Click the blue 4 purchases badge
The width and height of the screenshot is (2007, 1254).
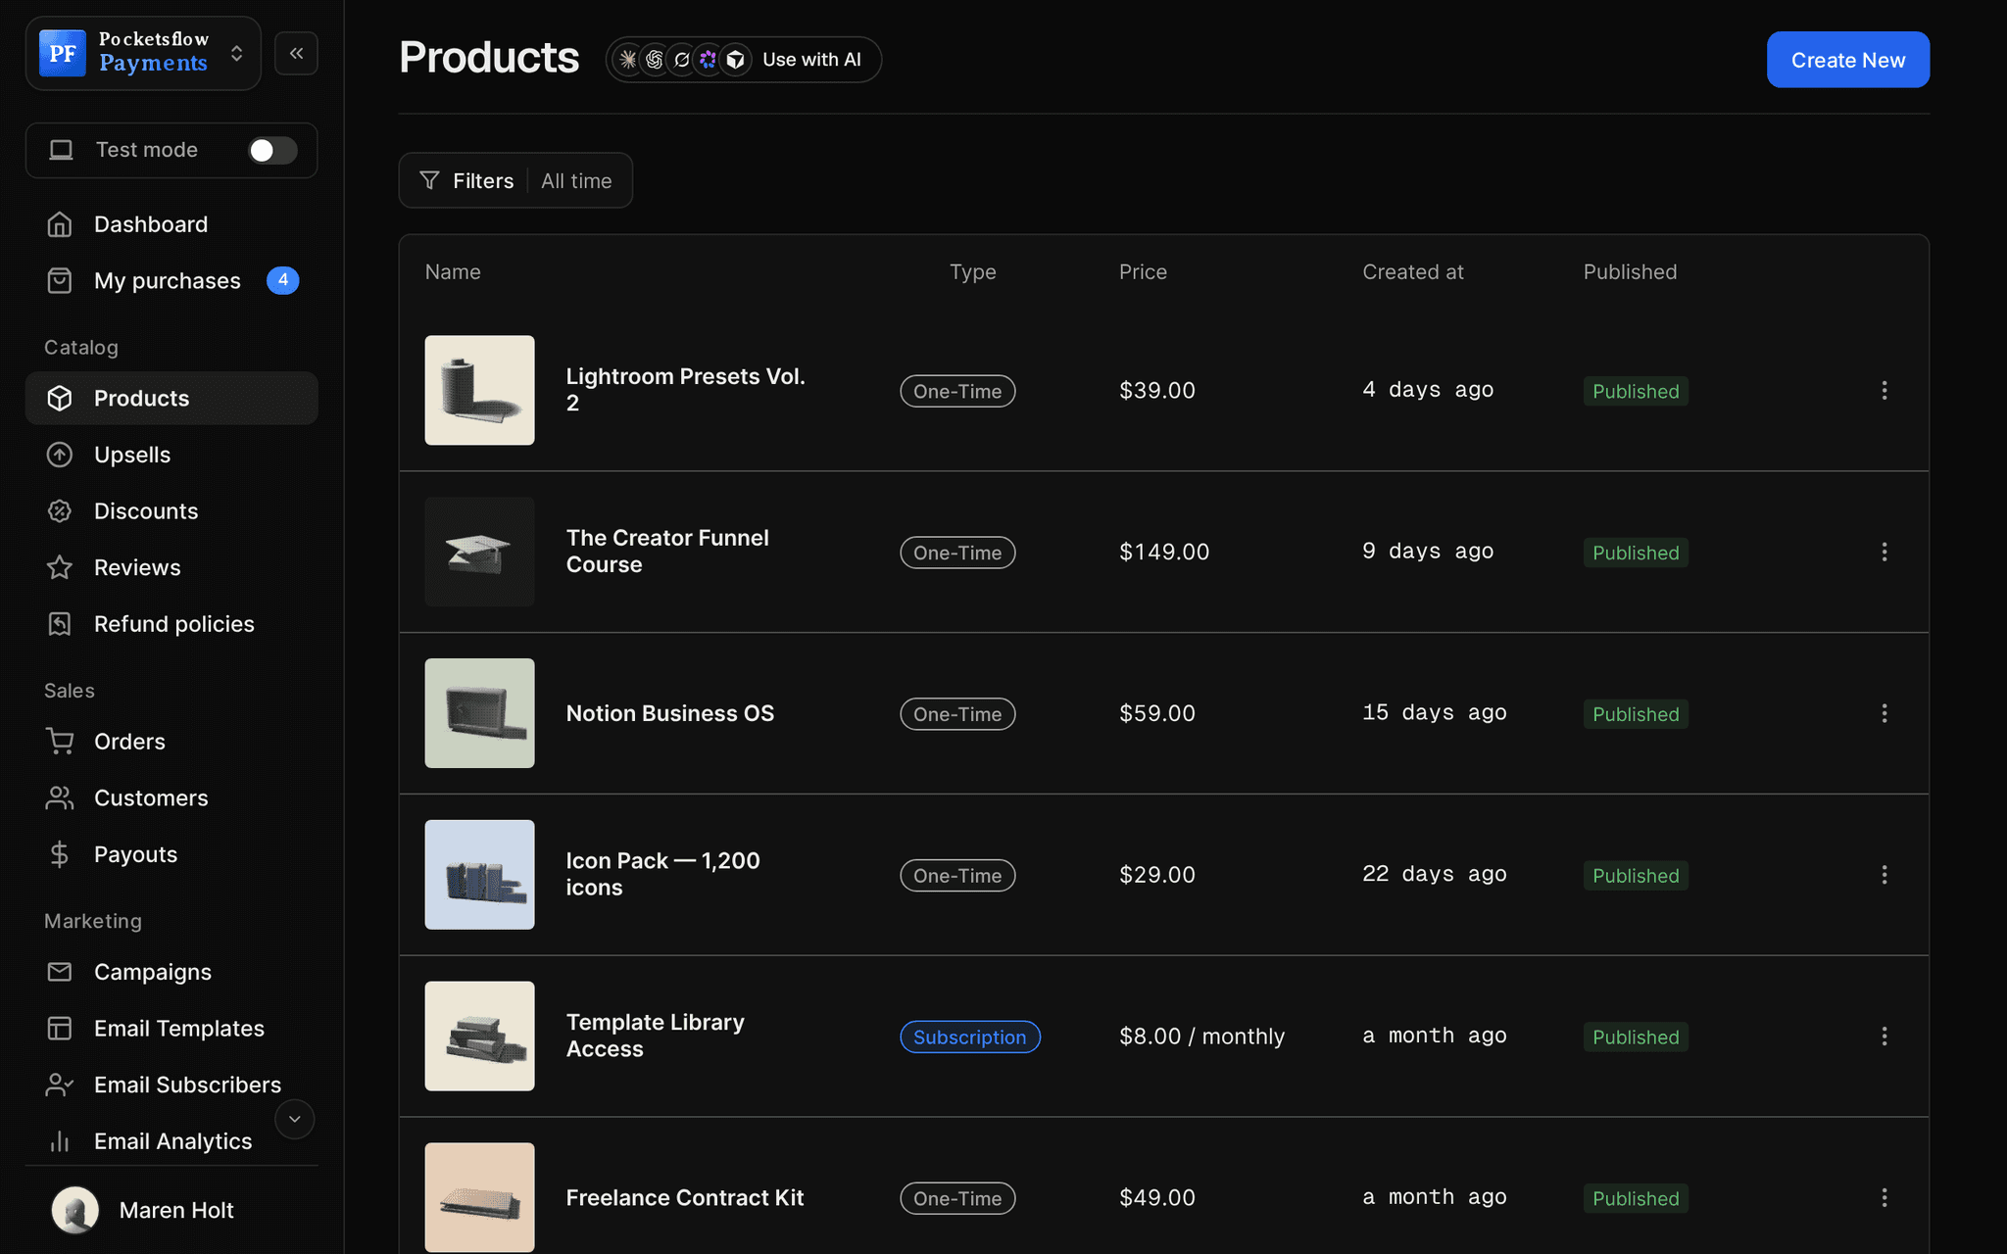[282, 280]
